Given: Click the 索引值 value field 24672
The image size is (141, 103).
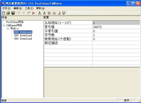Looking at the screenshot, I should [116, 27].
